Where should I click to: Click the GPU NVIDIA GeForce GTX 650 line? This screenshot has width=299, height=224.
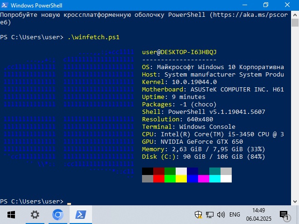point(192,142)
